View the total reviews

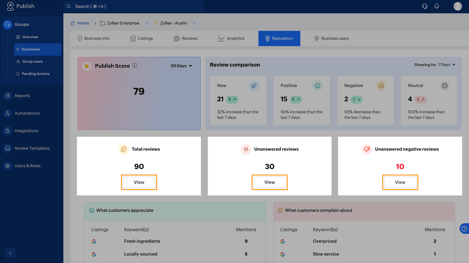[x=139, y=182]
